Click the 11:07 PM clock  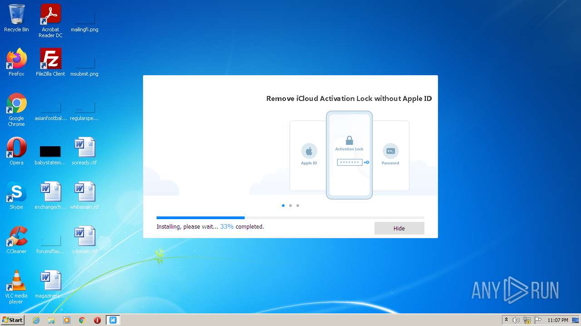(558, 320)
